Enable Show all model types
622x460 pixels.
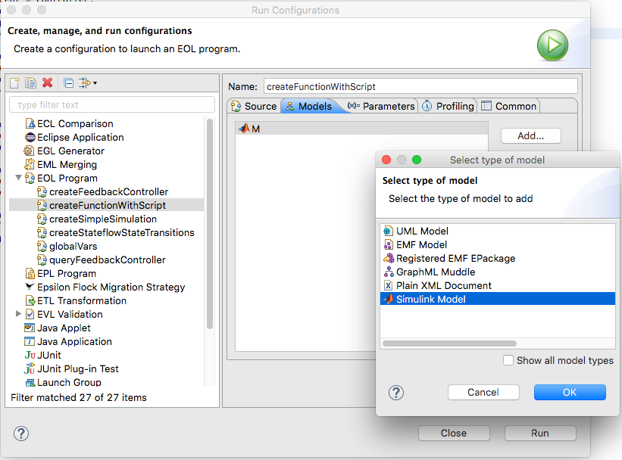click(508, 361)
